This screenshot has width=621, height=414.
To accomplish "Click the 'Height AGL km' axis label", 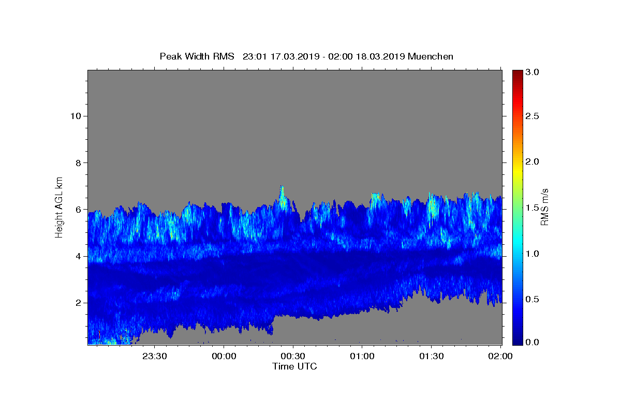I will coord(59,207).
